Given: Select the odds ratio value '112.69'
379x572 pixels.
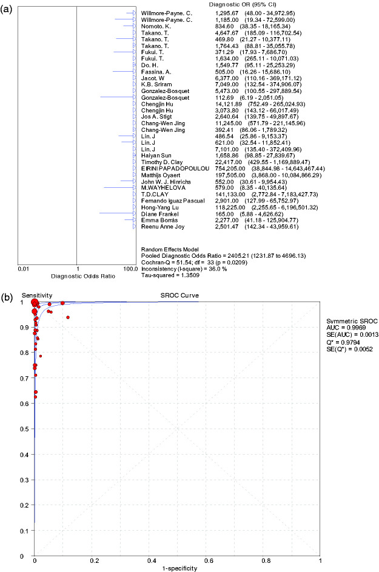Looking at the screenshot, I should point(224,98).
